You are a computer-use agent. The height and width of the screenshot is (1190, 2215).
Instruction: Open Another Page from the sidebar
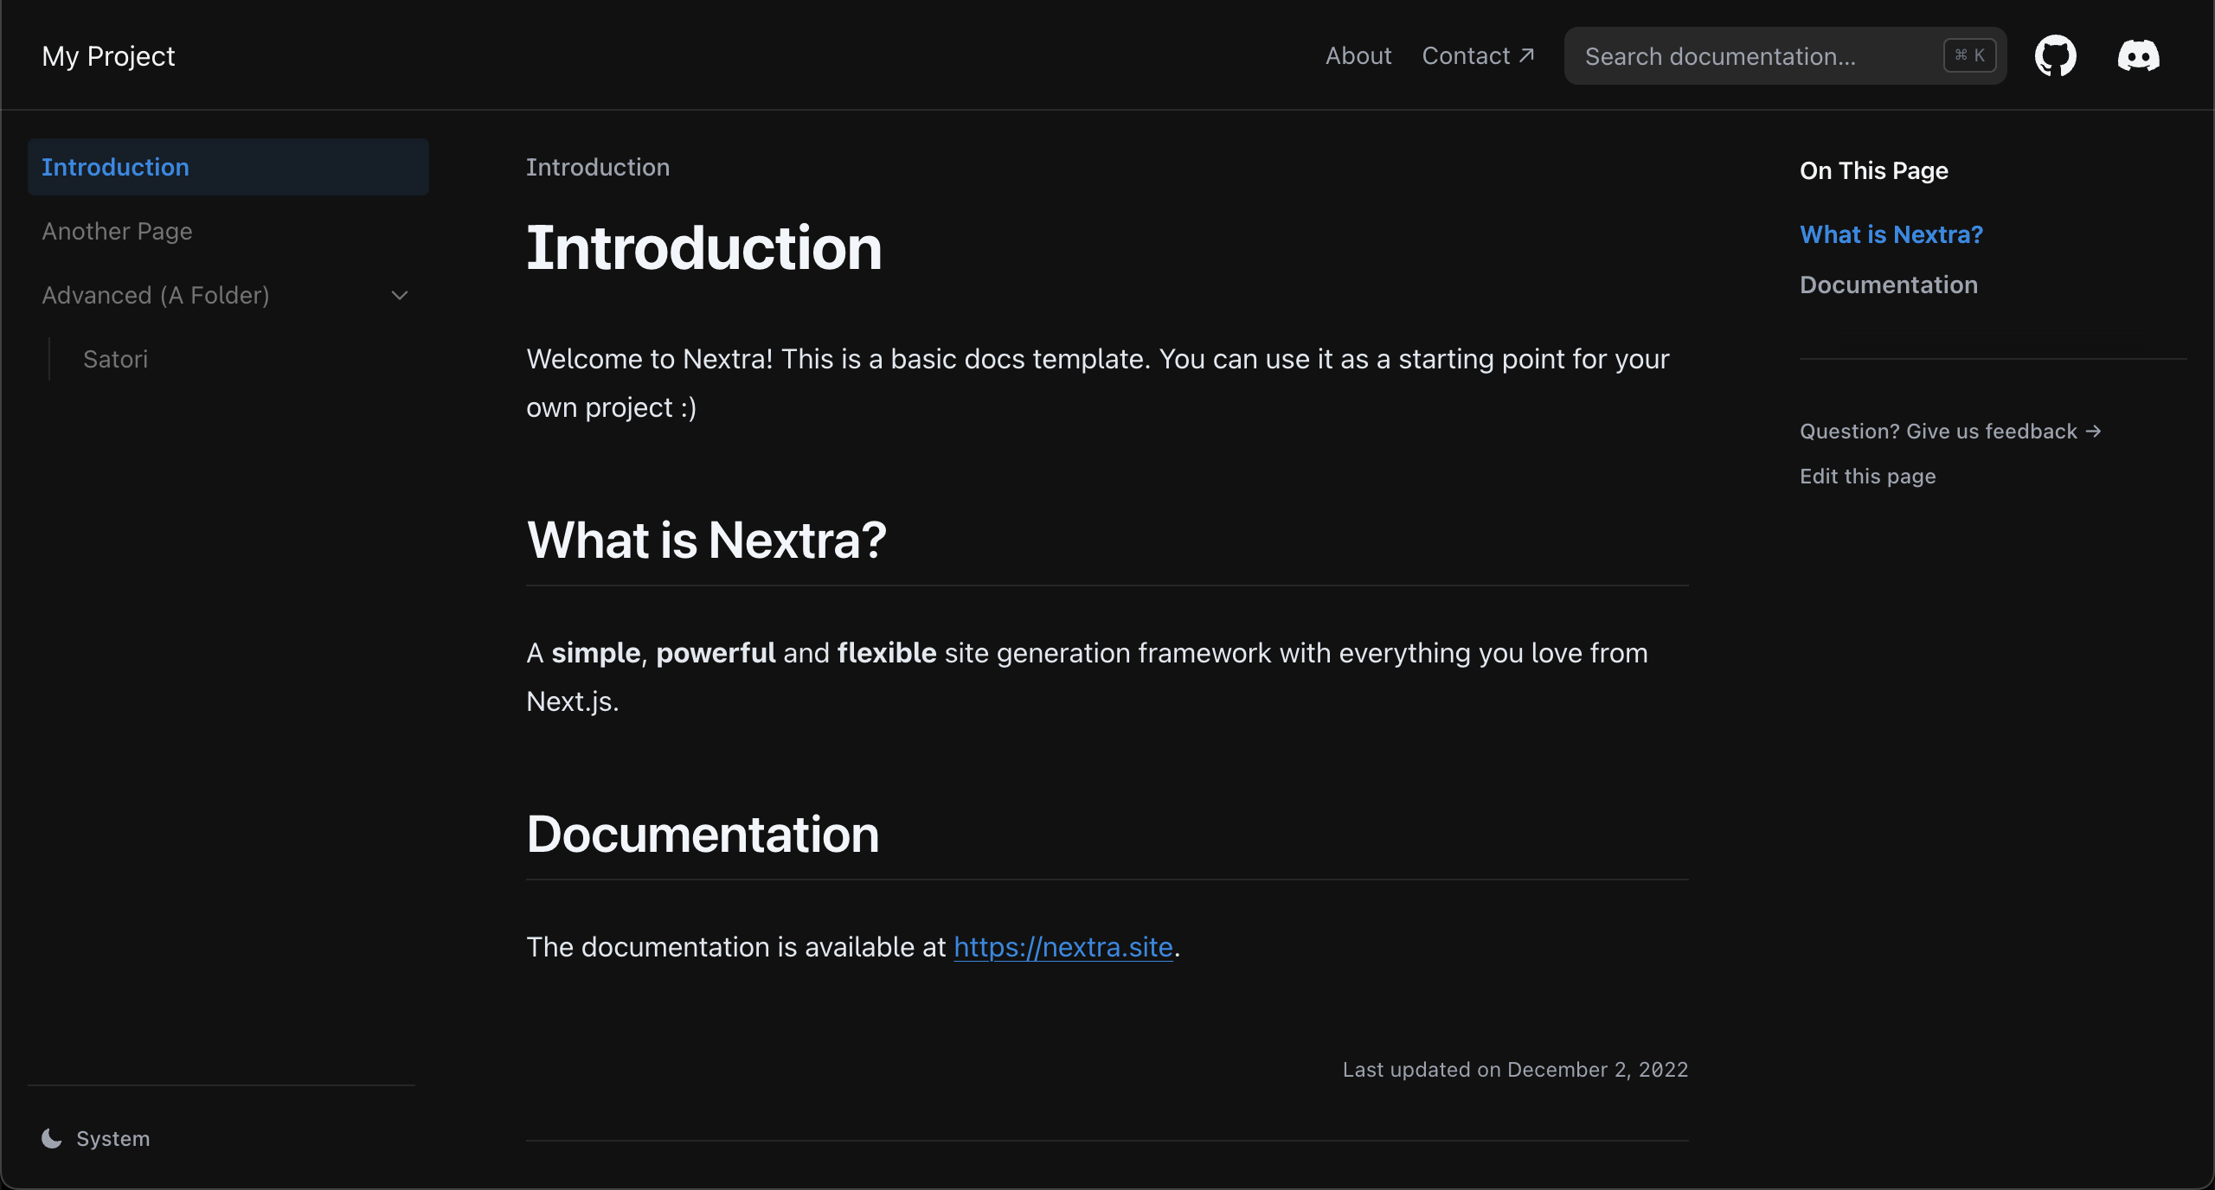click(117, 231)
